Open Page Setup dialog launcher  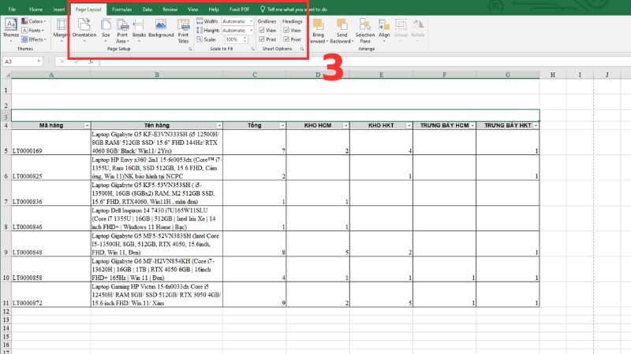pyautogui.click(x=190, y=49)
